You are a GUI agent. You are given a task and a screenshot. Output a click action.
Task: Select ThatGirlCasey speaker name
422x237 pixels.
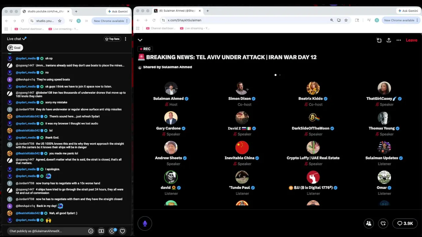pyautogui.click(x=382, y=98)
